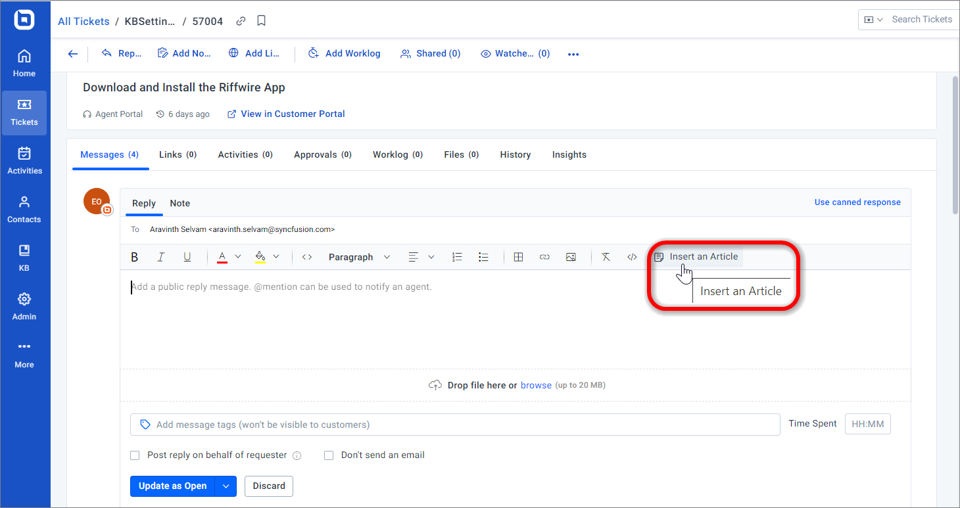Insert an image in the editor
The height and width of the screenshot is (508, 960).
click(571, 257)
